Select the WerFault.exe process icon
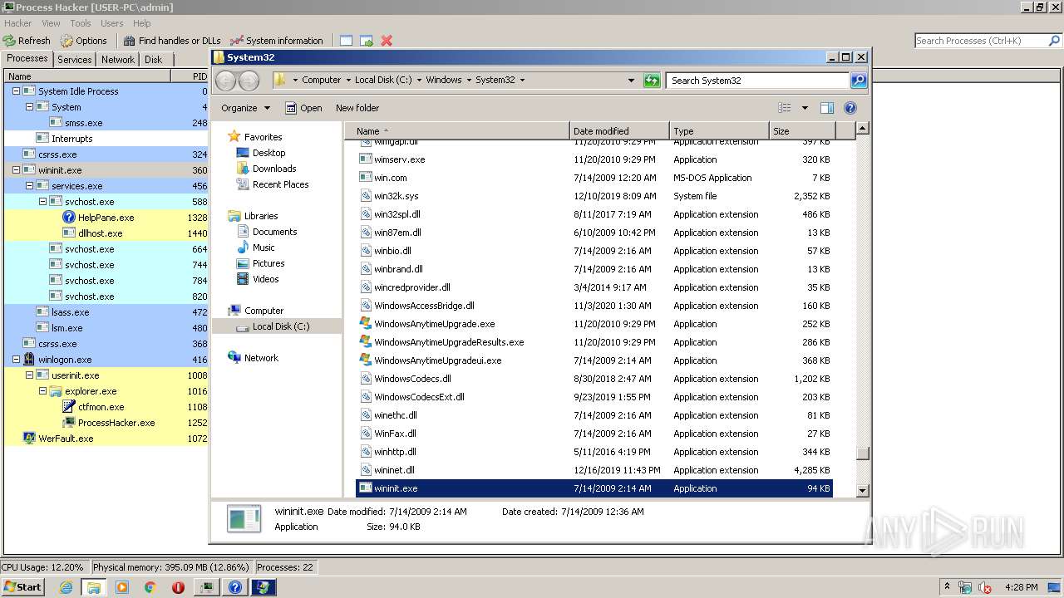The image size is (1064, 598). tap(29, 439)
